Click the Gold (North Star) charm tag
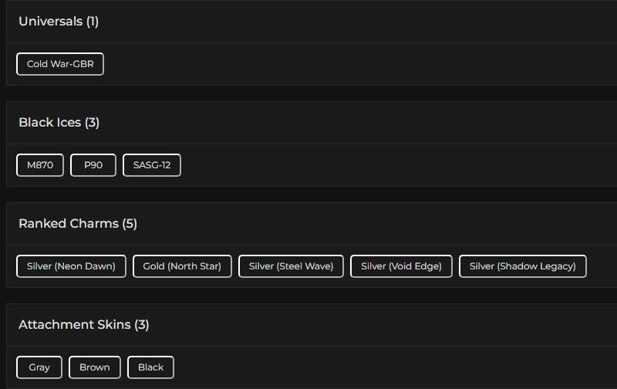Viewport: 617px width, 389px height. click(x=182, y=266)
